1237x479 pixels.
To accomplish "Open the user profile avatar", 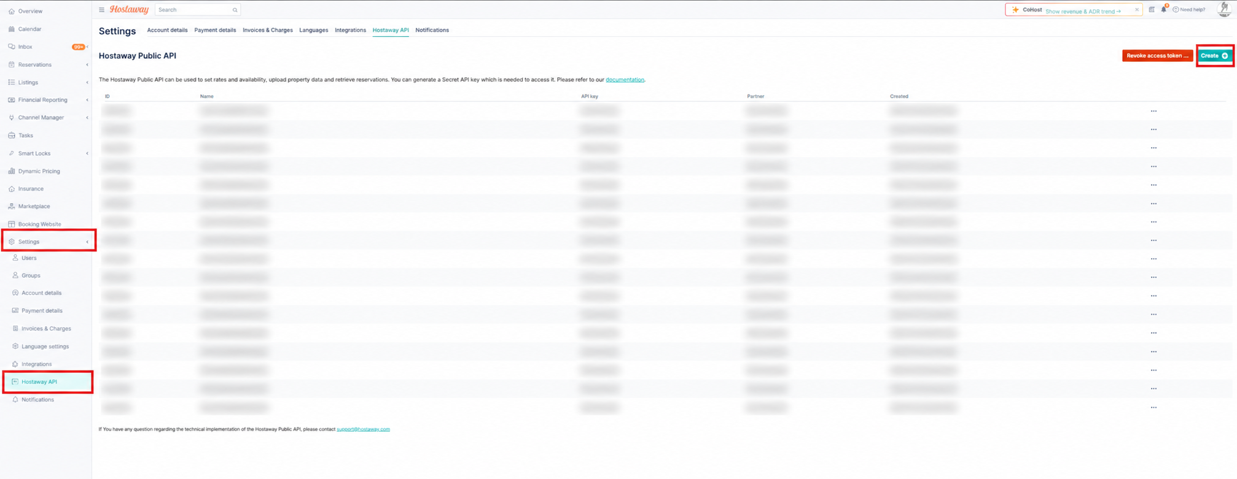I will pyautogui.click(x=1224, y=9).
